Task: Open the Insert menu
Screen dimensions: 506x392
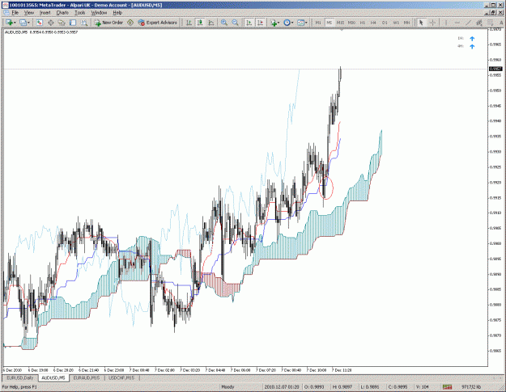Action: point(45,13)
